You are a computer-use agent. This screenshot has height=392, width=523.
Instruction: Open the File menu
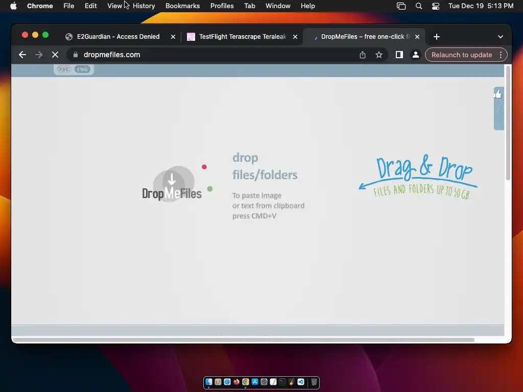(x=69, y=6)
